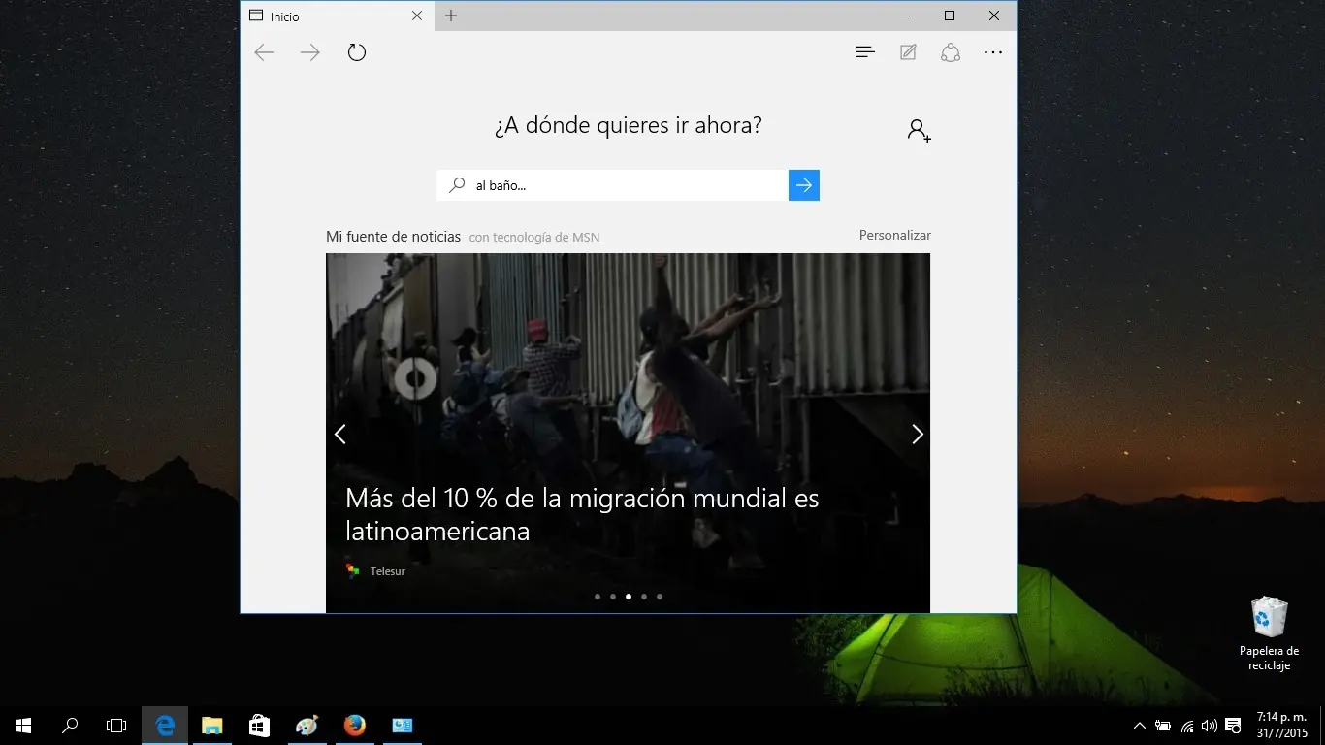Select the third carousel position dot
1325x745 pixels.
pos(628,597)
